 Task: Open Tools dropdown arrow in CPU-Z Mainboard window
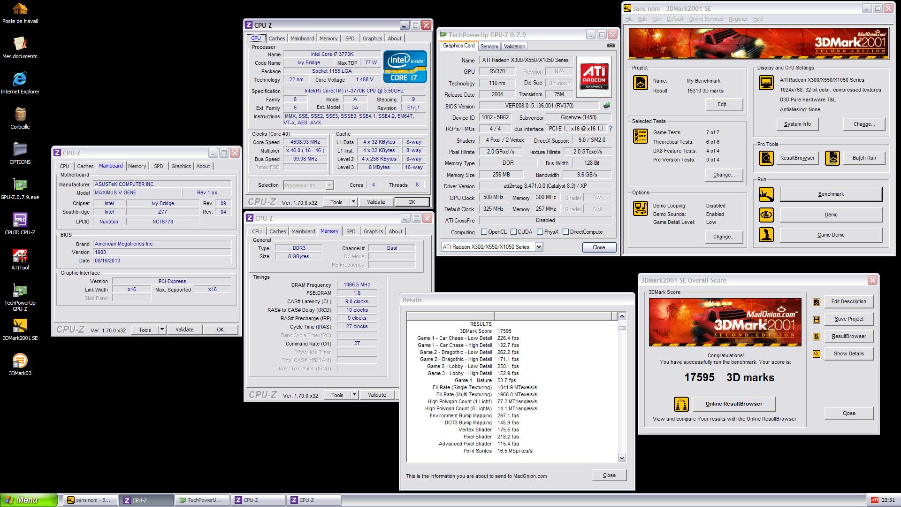tap(162, 330)
